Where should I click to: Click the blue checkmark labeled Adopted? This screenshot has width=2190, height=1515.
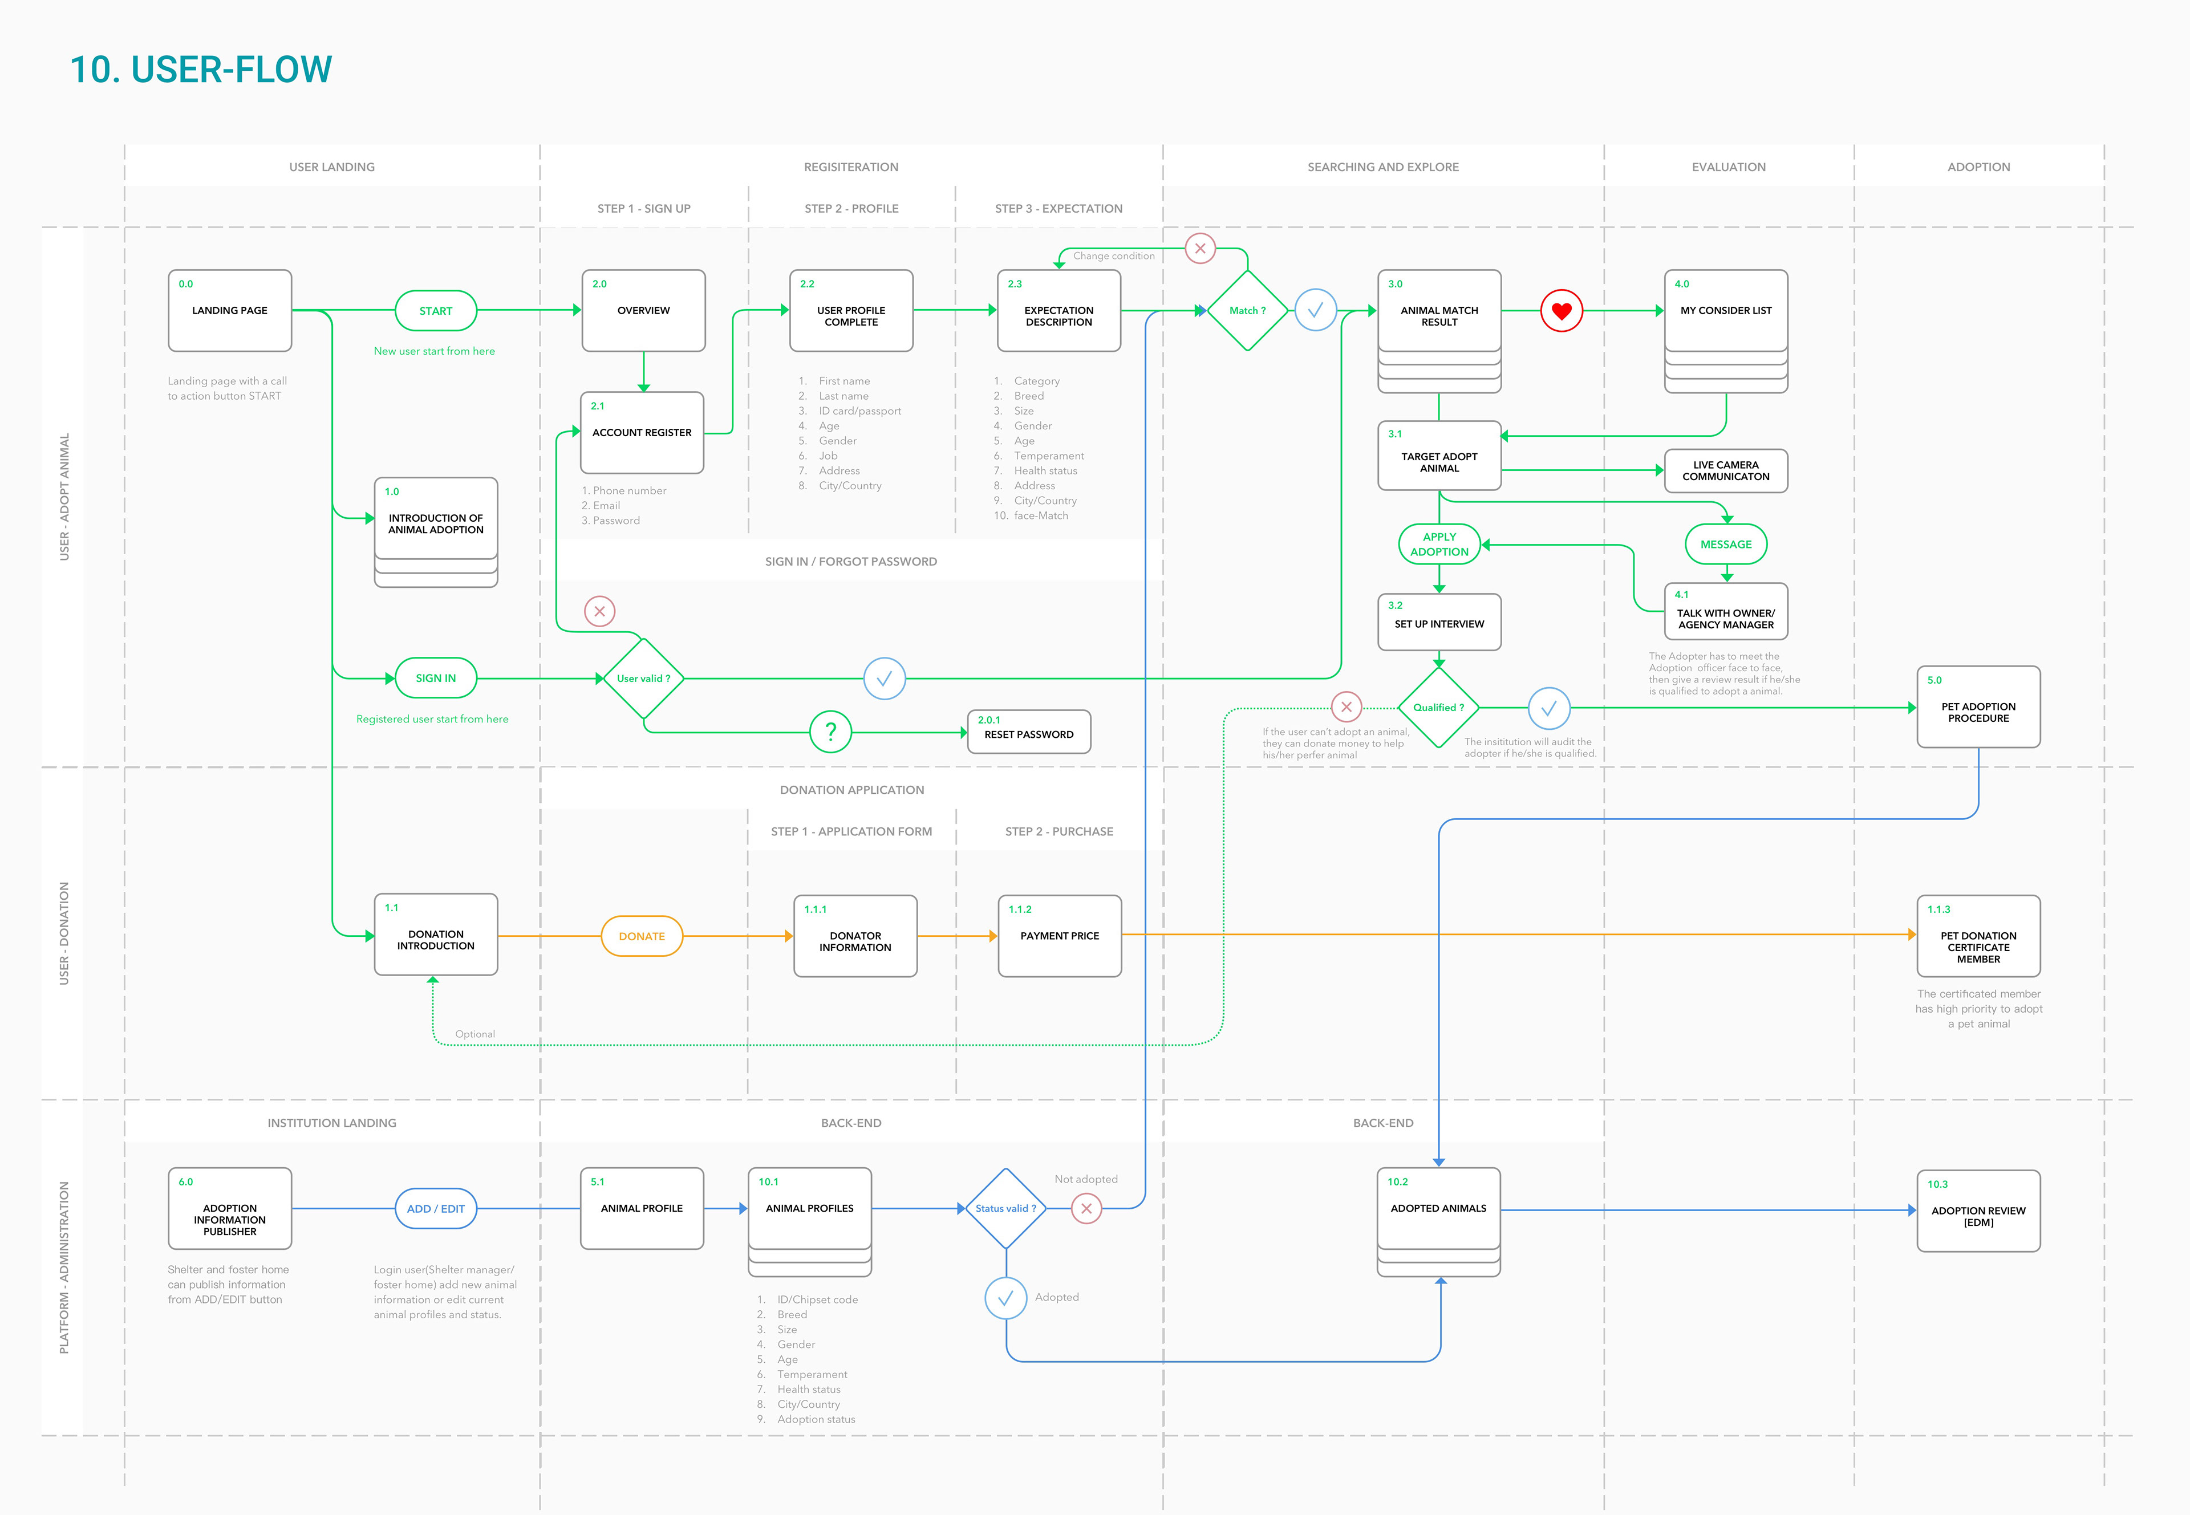pyautogui.click(x=1005, y=1298)
